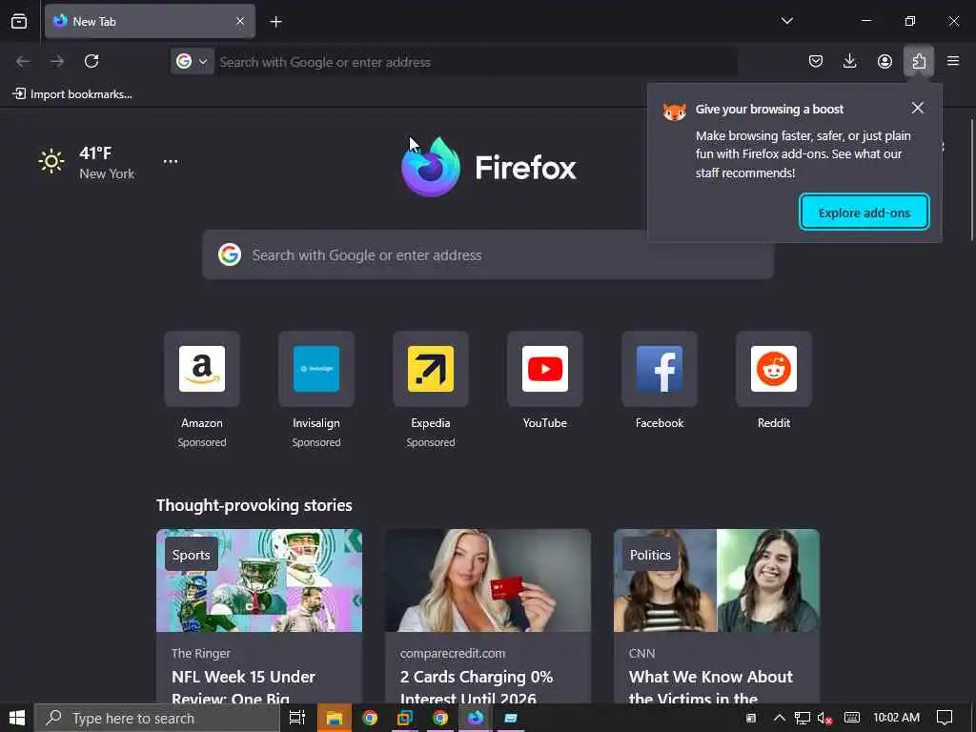Click the Explore add-ons button
Viewport: 976px width, 732px height.
coord(864,213)
